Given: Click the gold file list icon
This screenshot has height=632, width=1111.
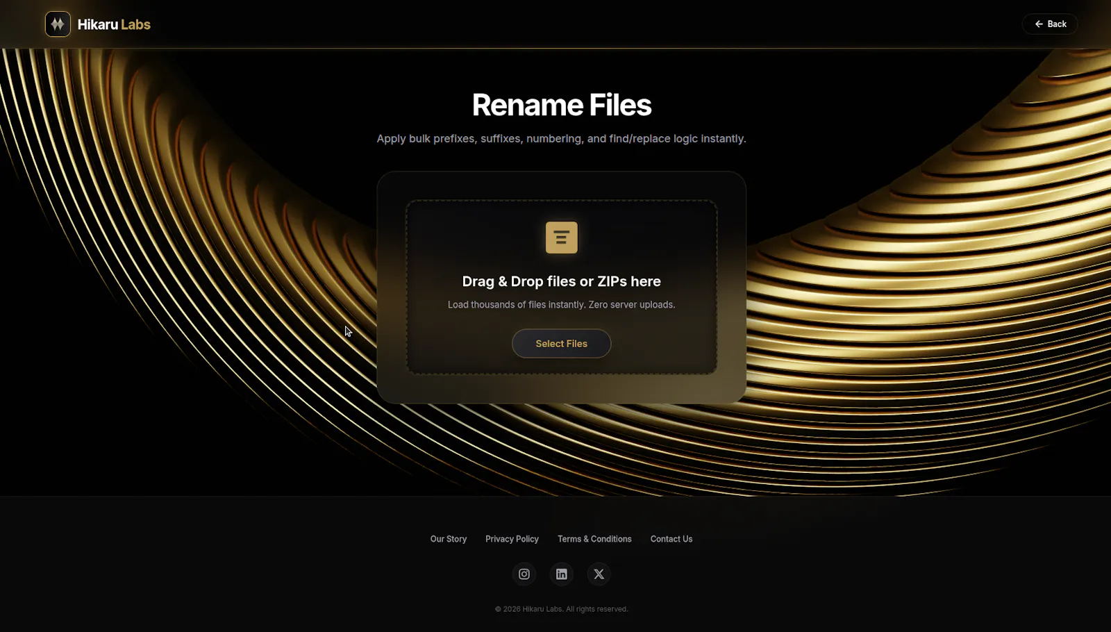Looking at the screenshot, I should (x=562, y=238).
